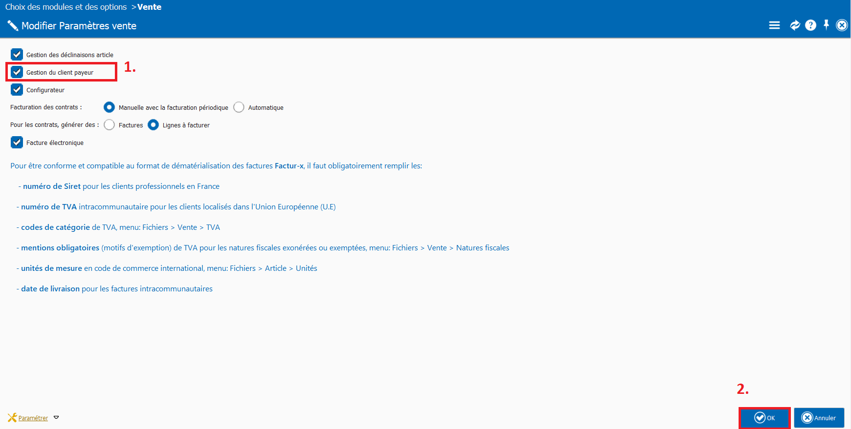
Task: Select Automatique contract invoicing
Action: coord(239,107)
